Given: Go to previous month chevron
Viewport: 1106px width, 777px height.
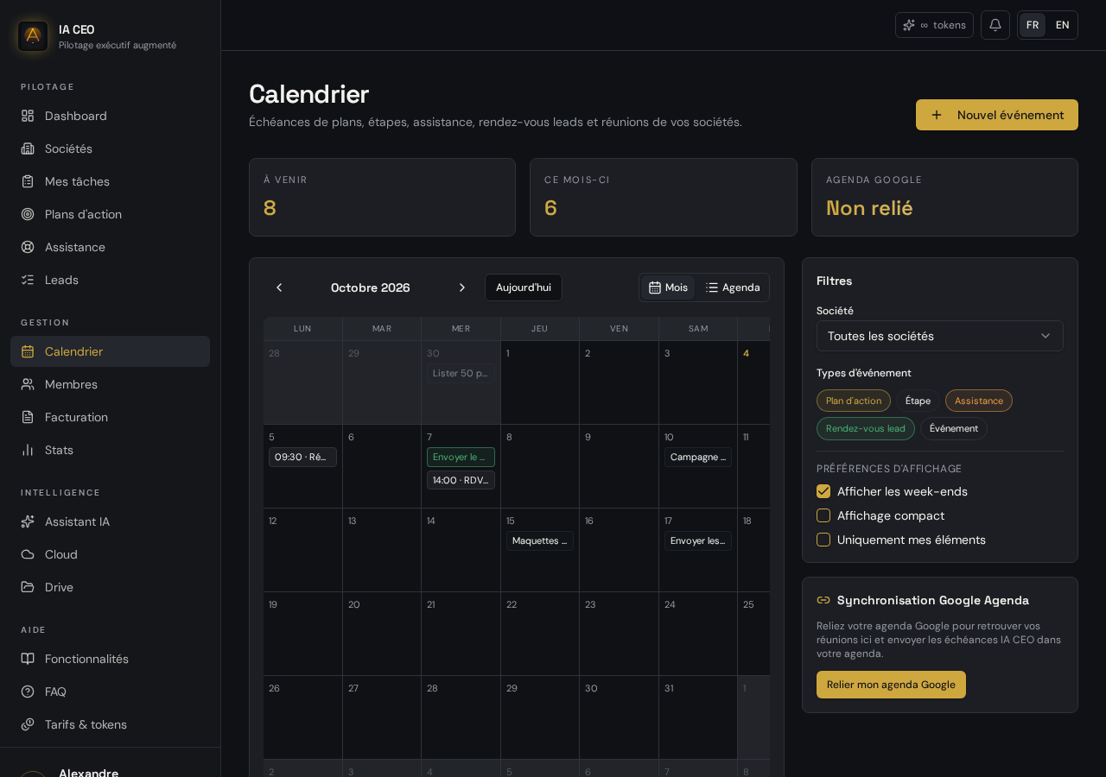Looking at the screenshot, I should (x=279, y=287).
